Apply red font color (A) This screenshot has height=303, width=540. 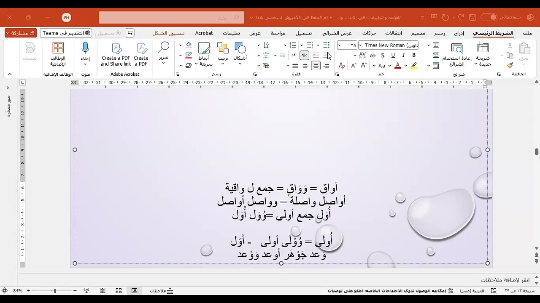397,66
